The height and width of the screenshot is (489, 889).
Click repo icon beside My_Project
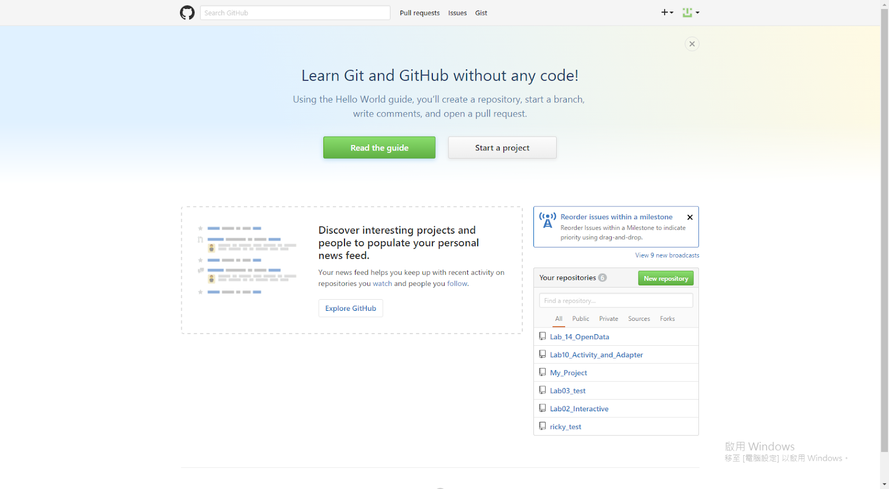[x=542, y=372]
